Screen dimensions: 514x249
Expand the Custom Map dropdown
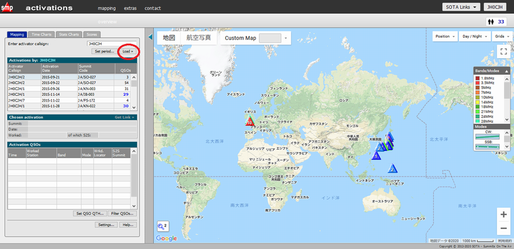click(286, 38)
